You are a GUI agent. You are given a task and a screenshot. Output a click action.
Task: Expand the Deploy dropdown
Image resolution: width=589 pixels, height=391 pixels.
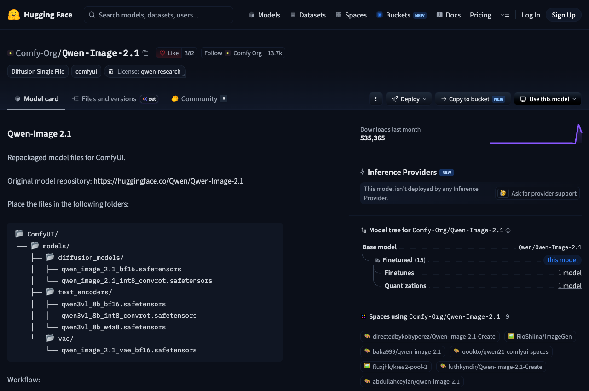(x=409, y=99)
